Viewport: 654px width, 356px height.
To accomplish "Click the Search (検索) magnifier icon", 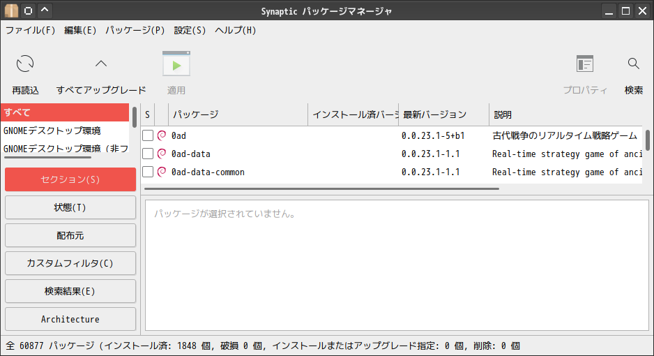I will (x=634, y=64).
